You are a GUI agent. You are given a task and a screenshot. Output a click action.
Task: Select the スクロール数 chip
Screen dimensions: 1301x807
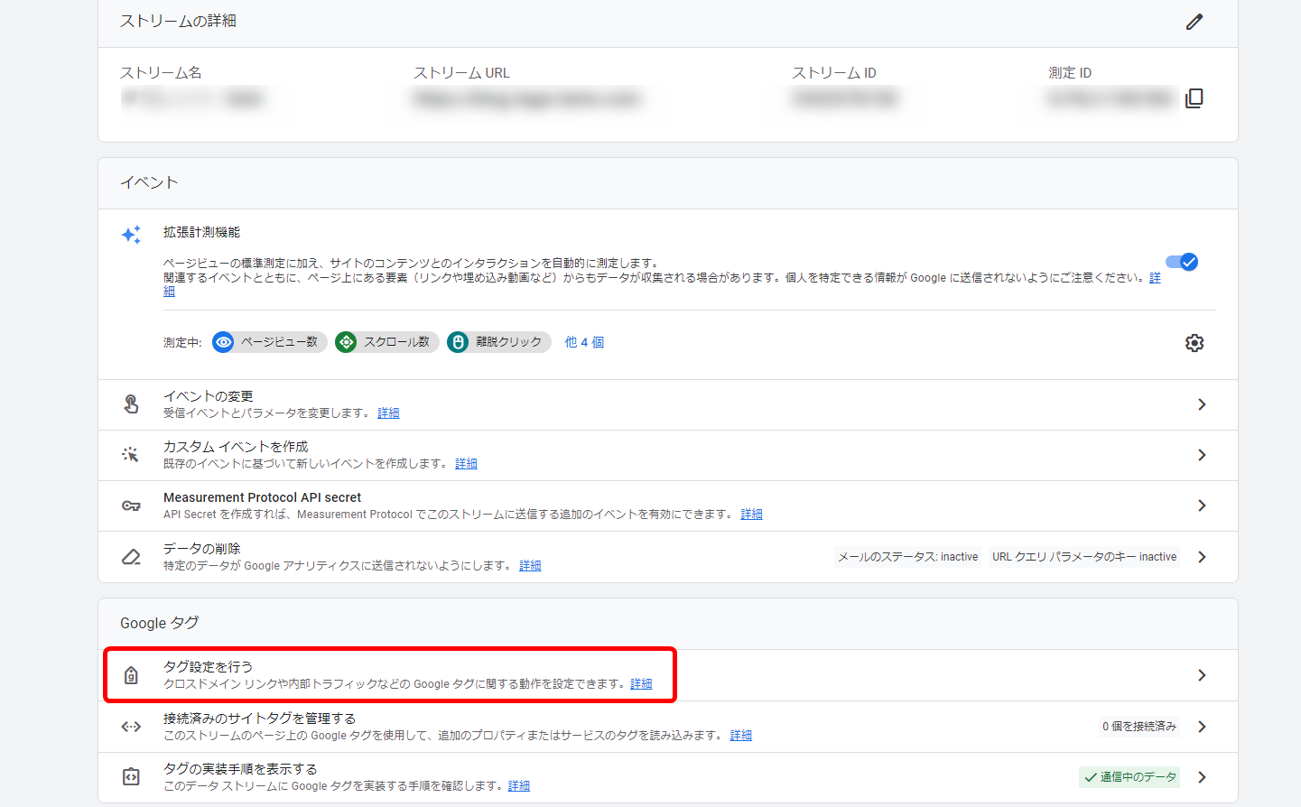click(x=386, y=342)
